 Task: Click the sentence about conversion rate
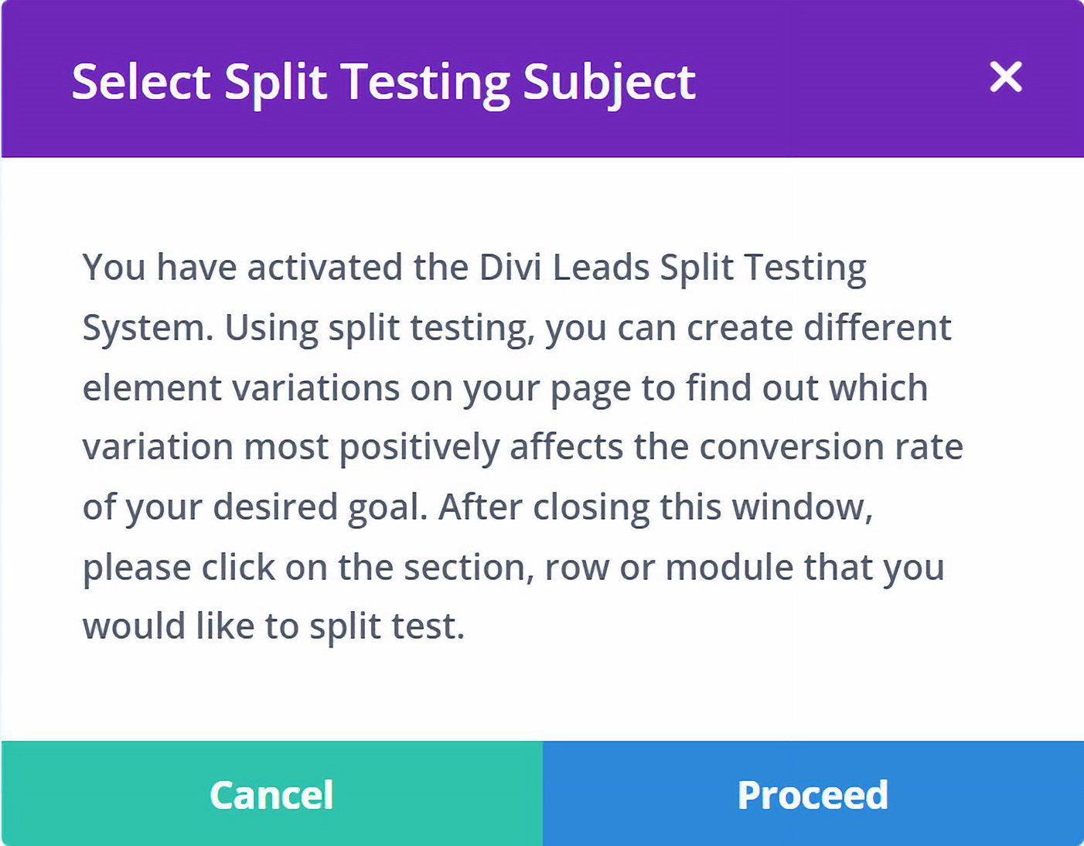click(x=523, y=446)
